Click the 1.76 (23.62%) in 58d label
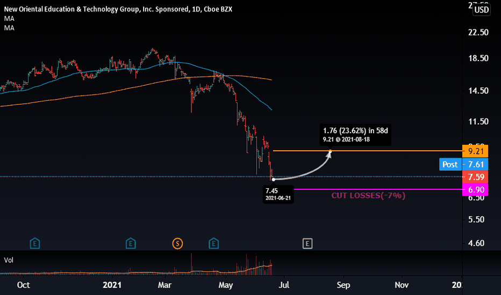Viewport: 501px width, 295px height. point(355,131)
